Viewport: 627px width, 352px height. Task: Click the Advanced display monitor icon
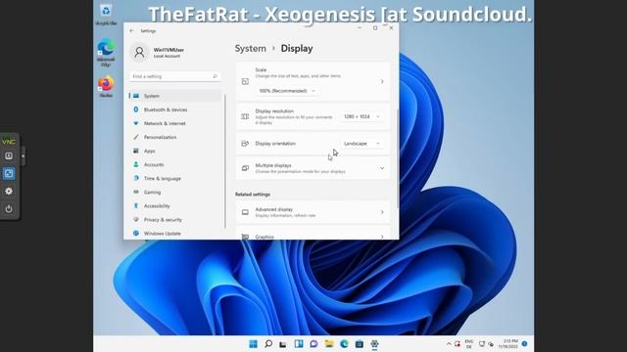245,212
